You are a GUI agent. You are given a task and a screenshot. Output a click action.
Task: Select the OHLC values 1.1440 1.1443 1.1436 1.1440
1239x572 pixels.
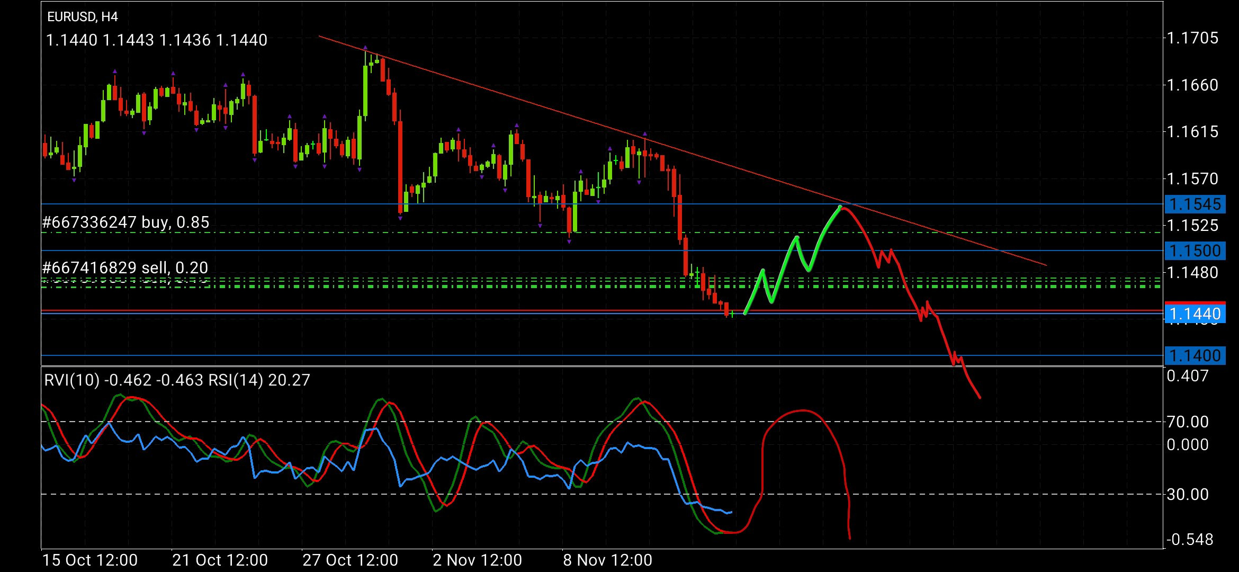tap(157, 40)
